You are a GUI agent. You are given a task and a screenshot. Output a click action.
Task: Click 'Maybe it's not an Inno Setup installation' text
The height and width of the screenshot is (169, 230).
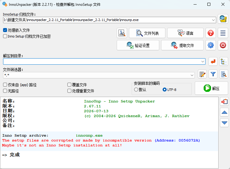pyautogui.click(x=62, y=145)
